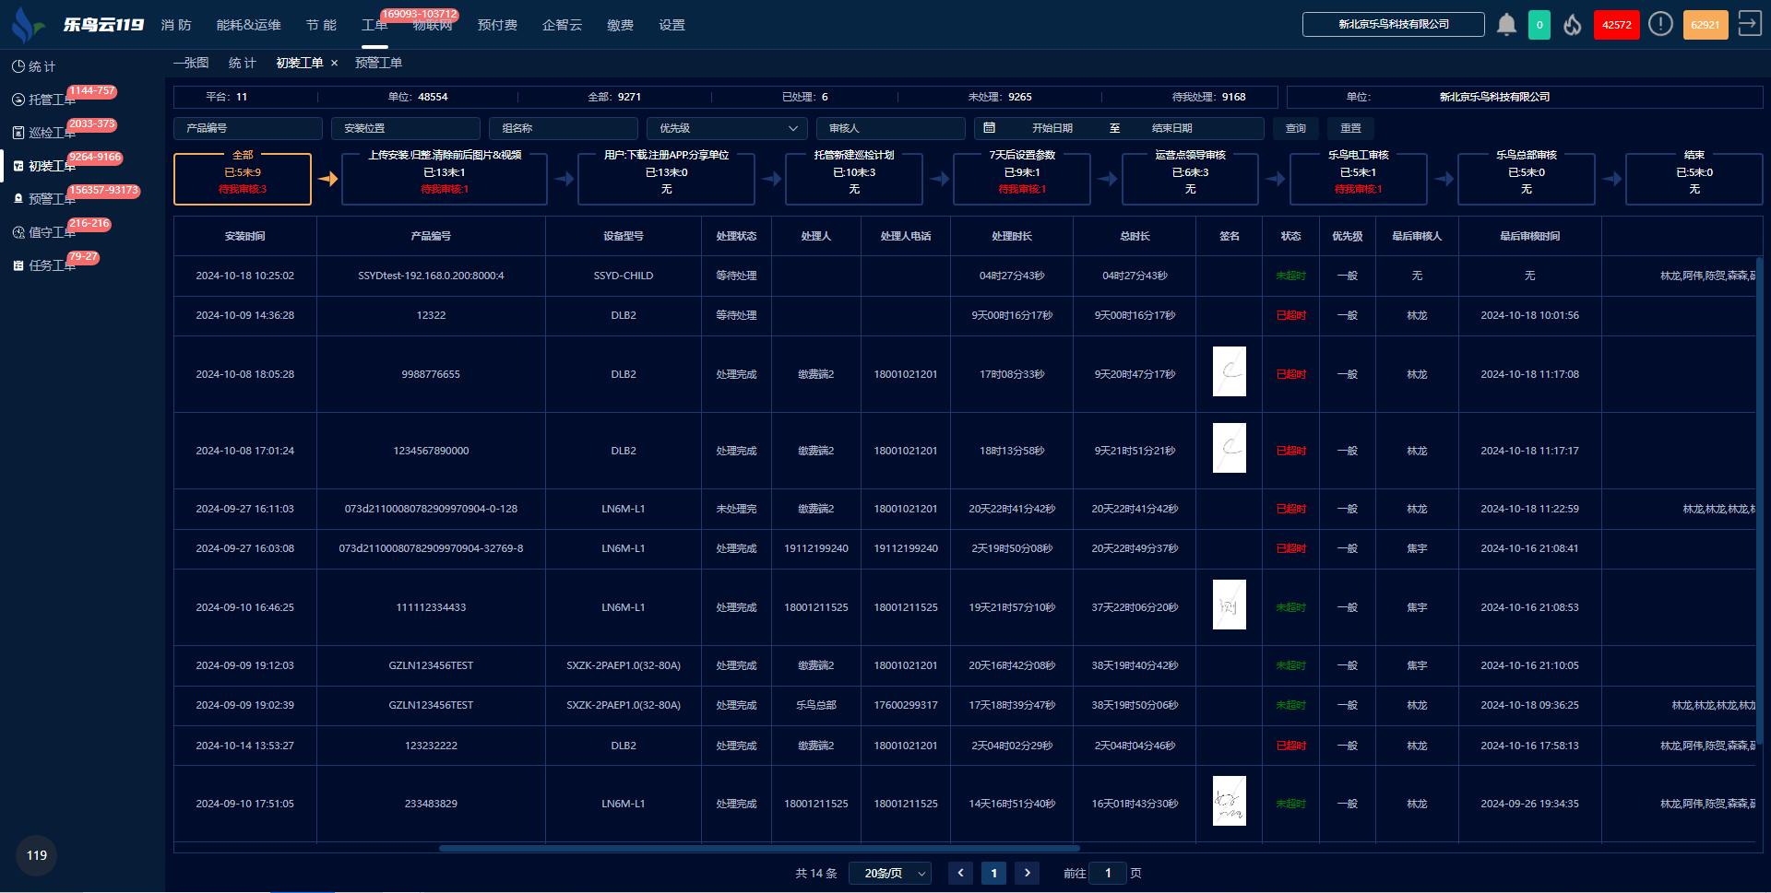
Task: Click the fire alarm flame icon
Action: [x=1573, y=25]
